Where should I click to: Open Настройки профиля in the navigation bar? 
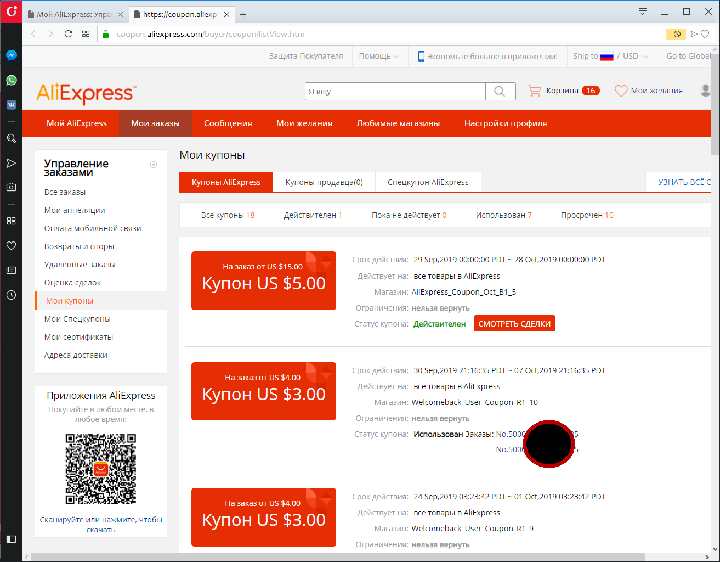click(506, 123)
